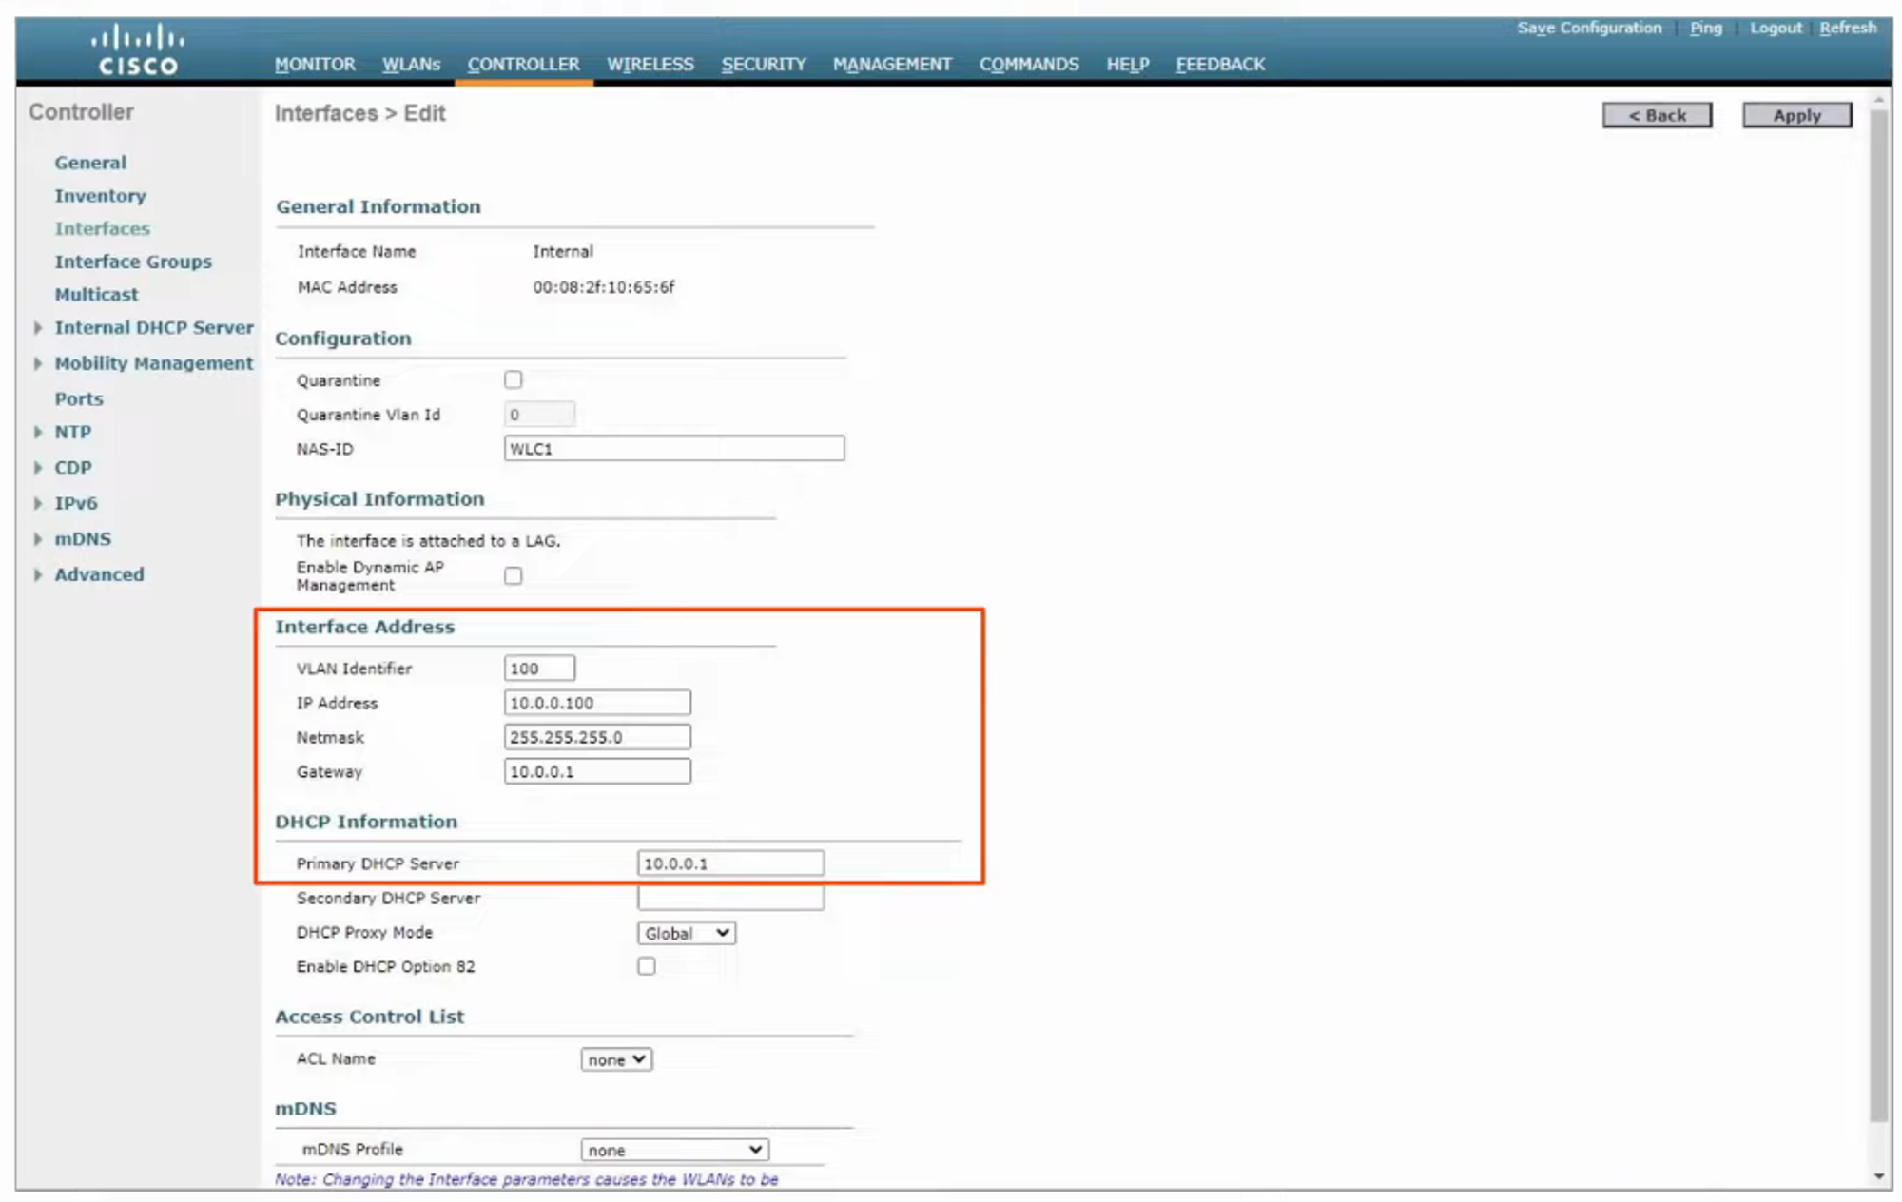Check Enable DHCP Option 82

tap(647, 966)
